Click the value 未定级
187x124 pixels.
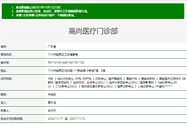click(x=52, y=95)
